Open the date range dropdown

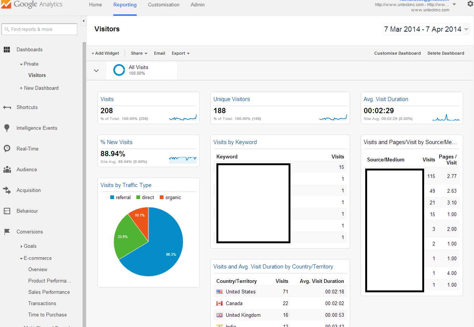pos(426,29)
